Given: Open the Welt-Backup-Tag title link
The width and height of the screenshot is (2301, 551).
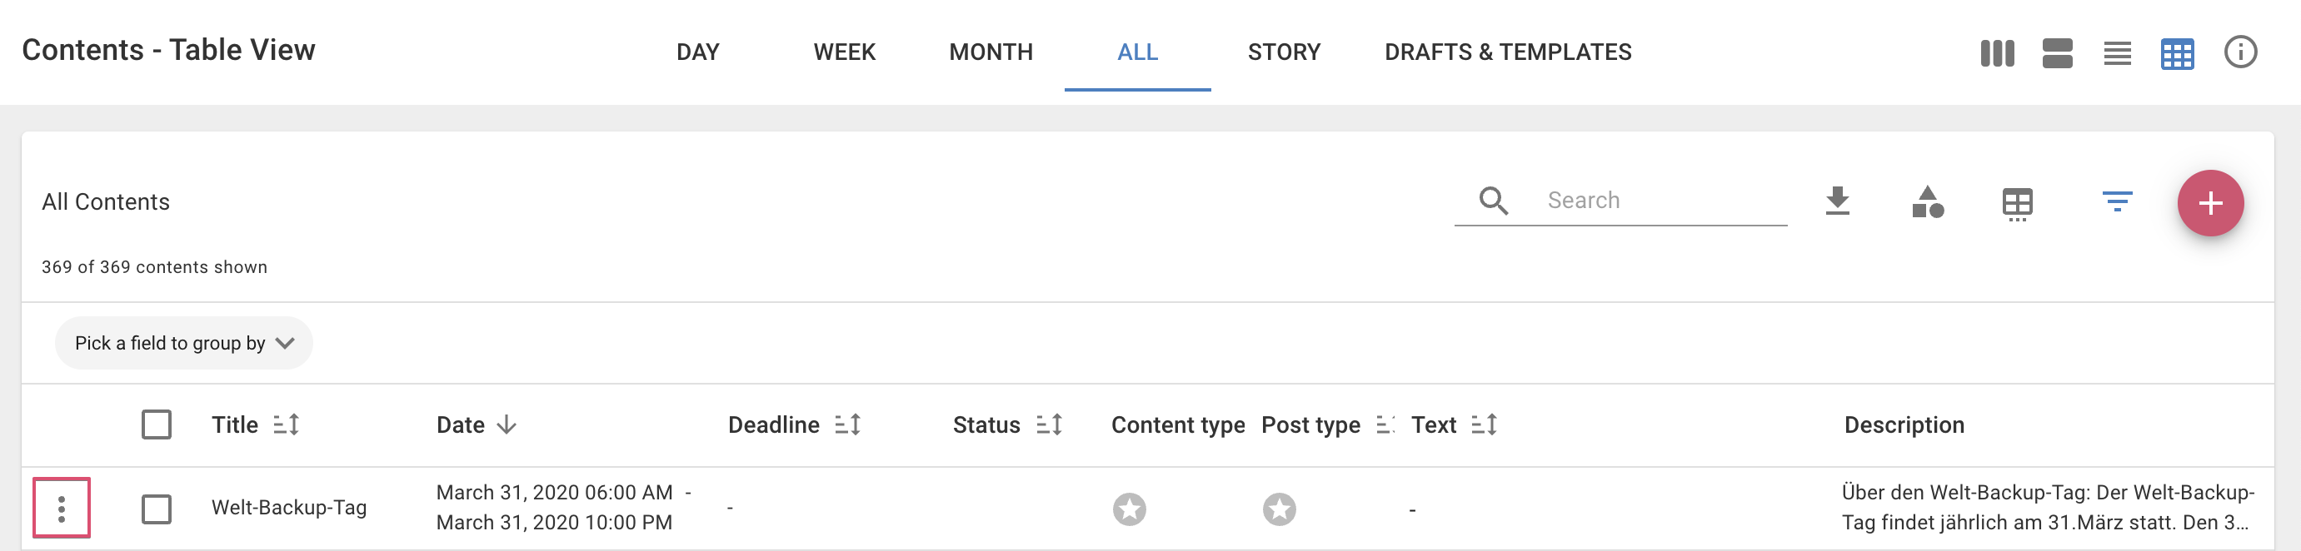Looking at the screenshot, I should pyautogui.click(x=288, y=507).
